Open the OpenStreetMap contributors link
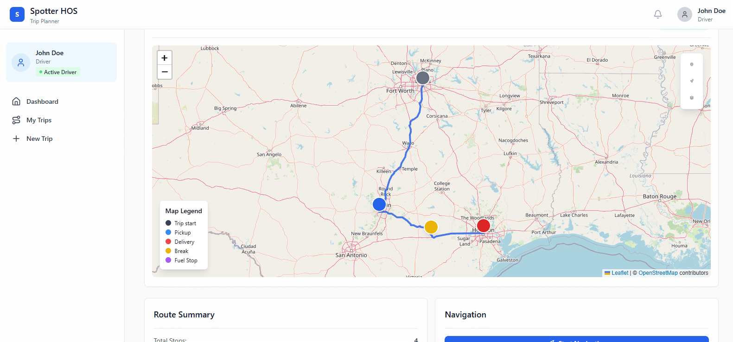The width and height of the screenshot is (733, 342). [x=658, y=273]
